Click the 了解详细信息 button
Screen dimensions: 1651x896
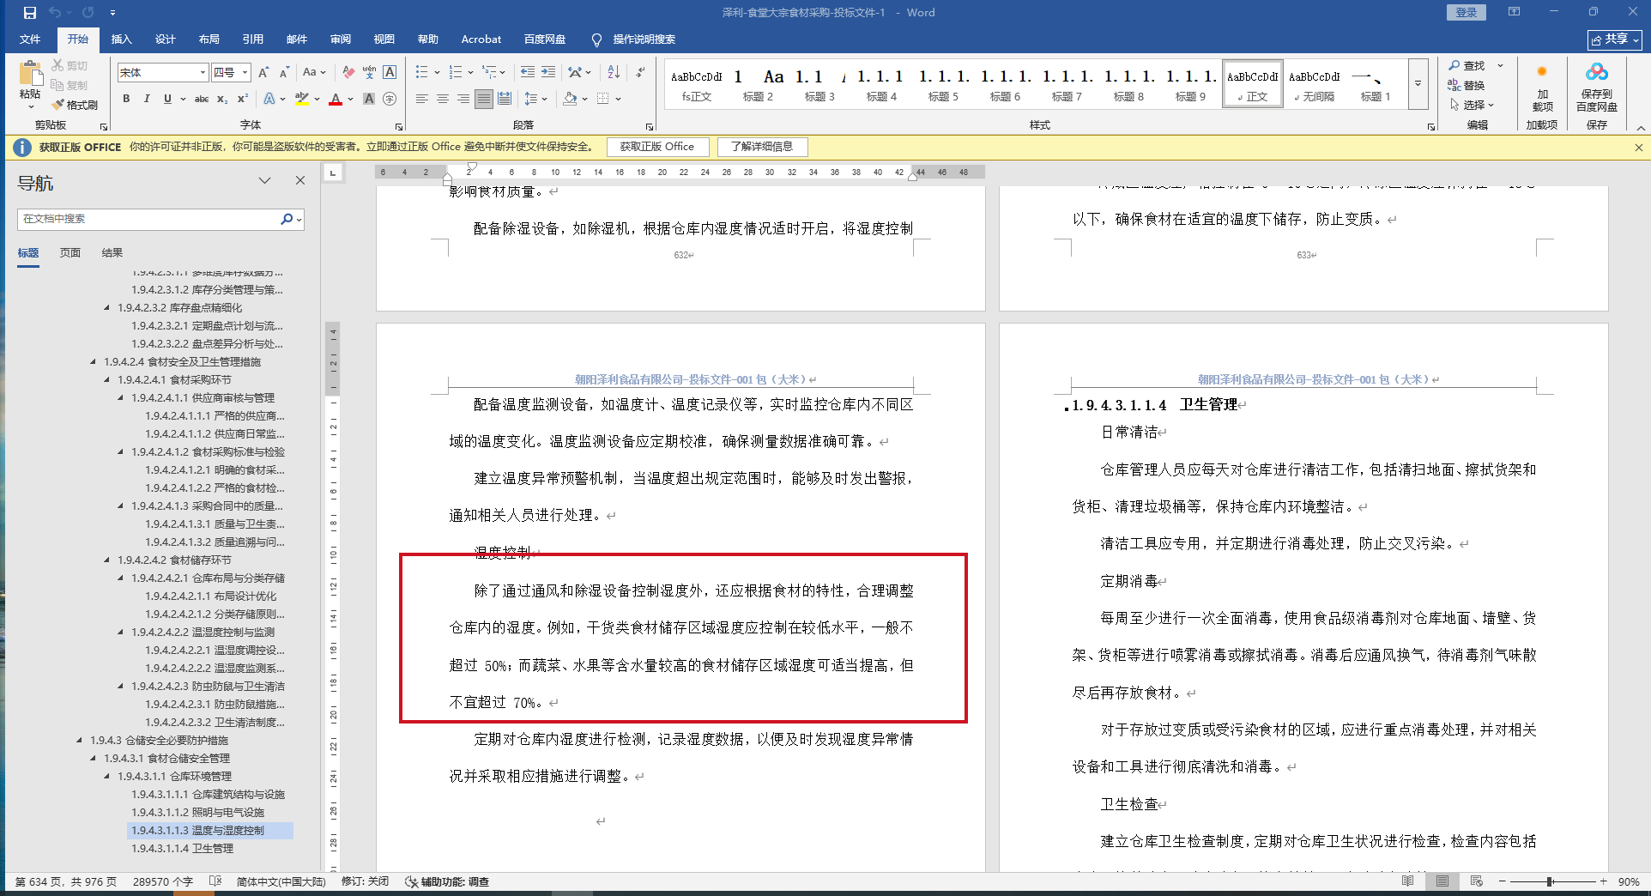762,147
